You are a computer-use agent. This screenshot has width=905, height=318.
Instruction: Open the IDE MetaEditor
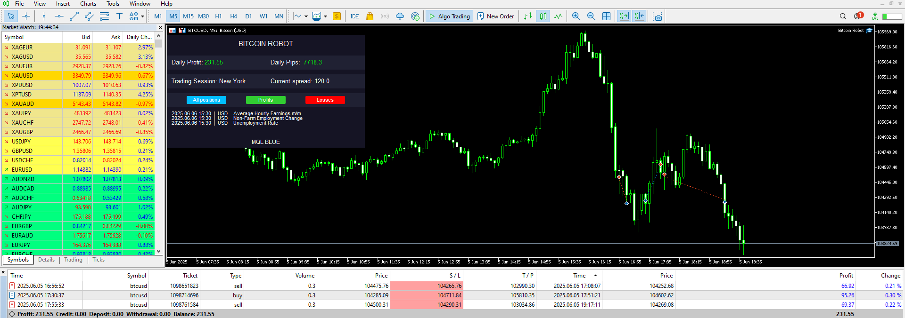tap(354, 16)
